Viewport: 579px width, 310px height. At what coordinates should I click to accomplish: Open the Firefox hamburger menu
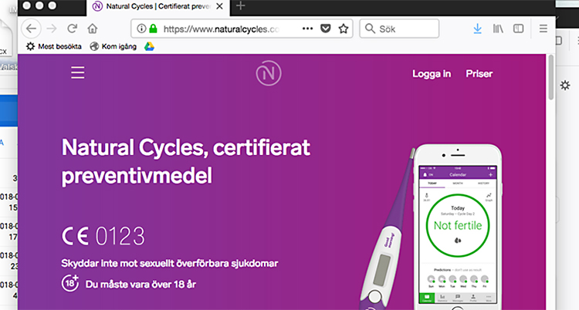pos(543,29)
